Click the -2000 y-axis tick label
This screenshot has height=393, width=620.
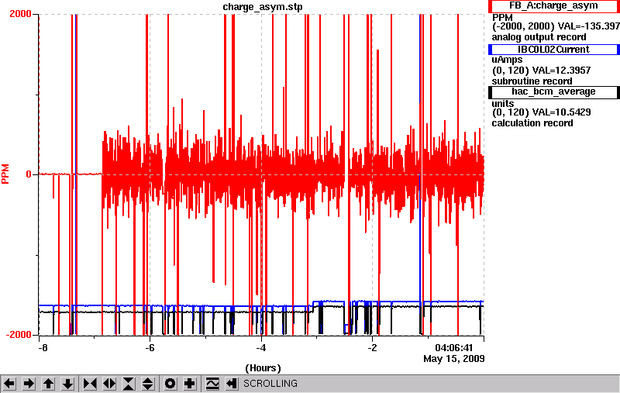(x=18, y=335)
